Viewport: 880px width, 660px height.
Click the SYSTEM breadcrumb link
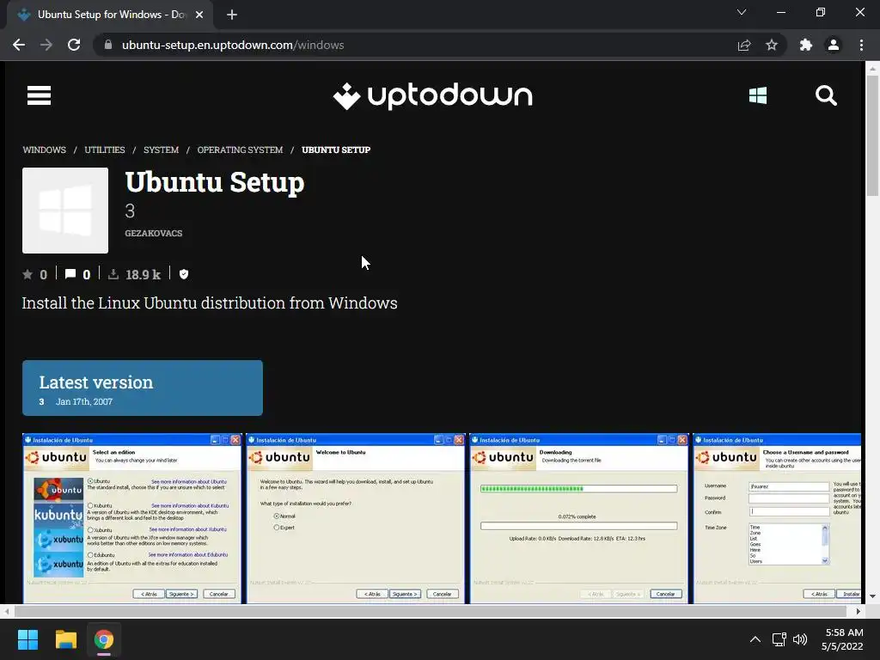pyautogui.click(x=161, y=150)
